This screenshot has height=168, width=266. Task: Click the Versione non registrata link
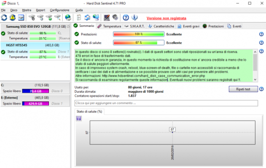tap(167, 18)
